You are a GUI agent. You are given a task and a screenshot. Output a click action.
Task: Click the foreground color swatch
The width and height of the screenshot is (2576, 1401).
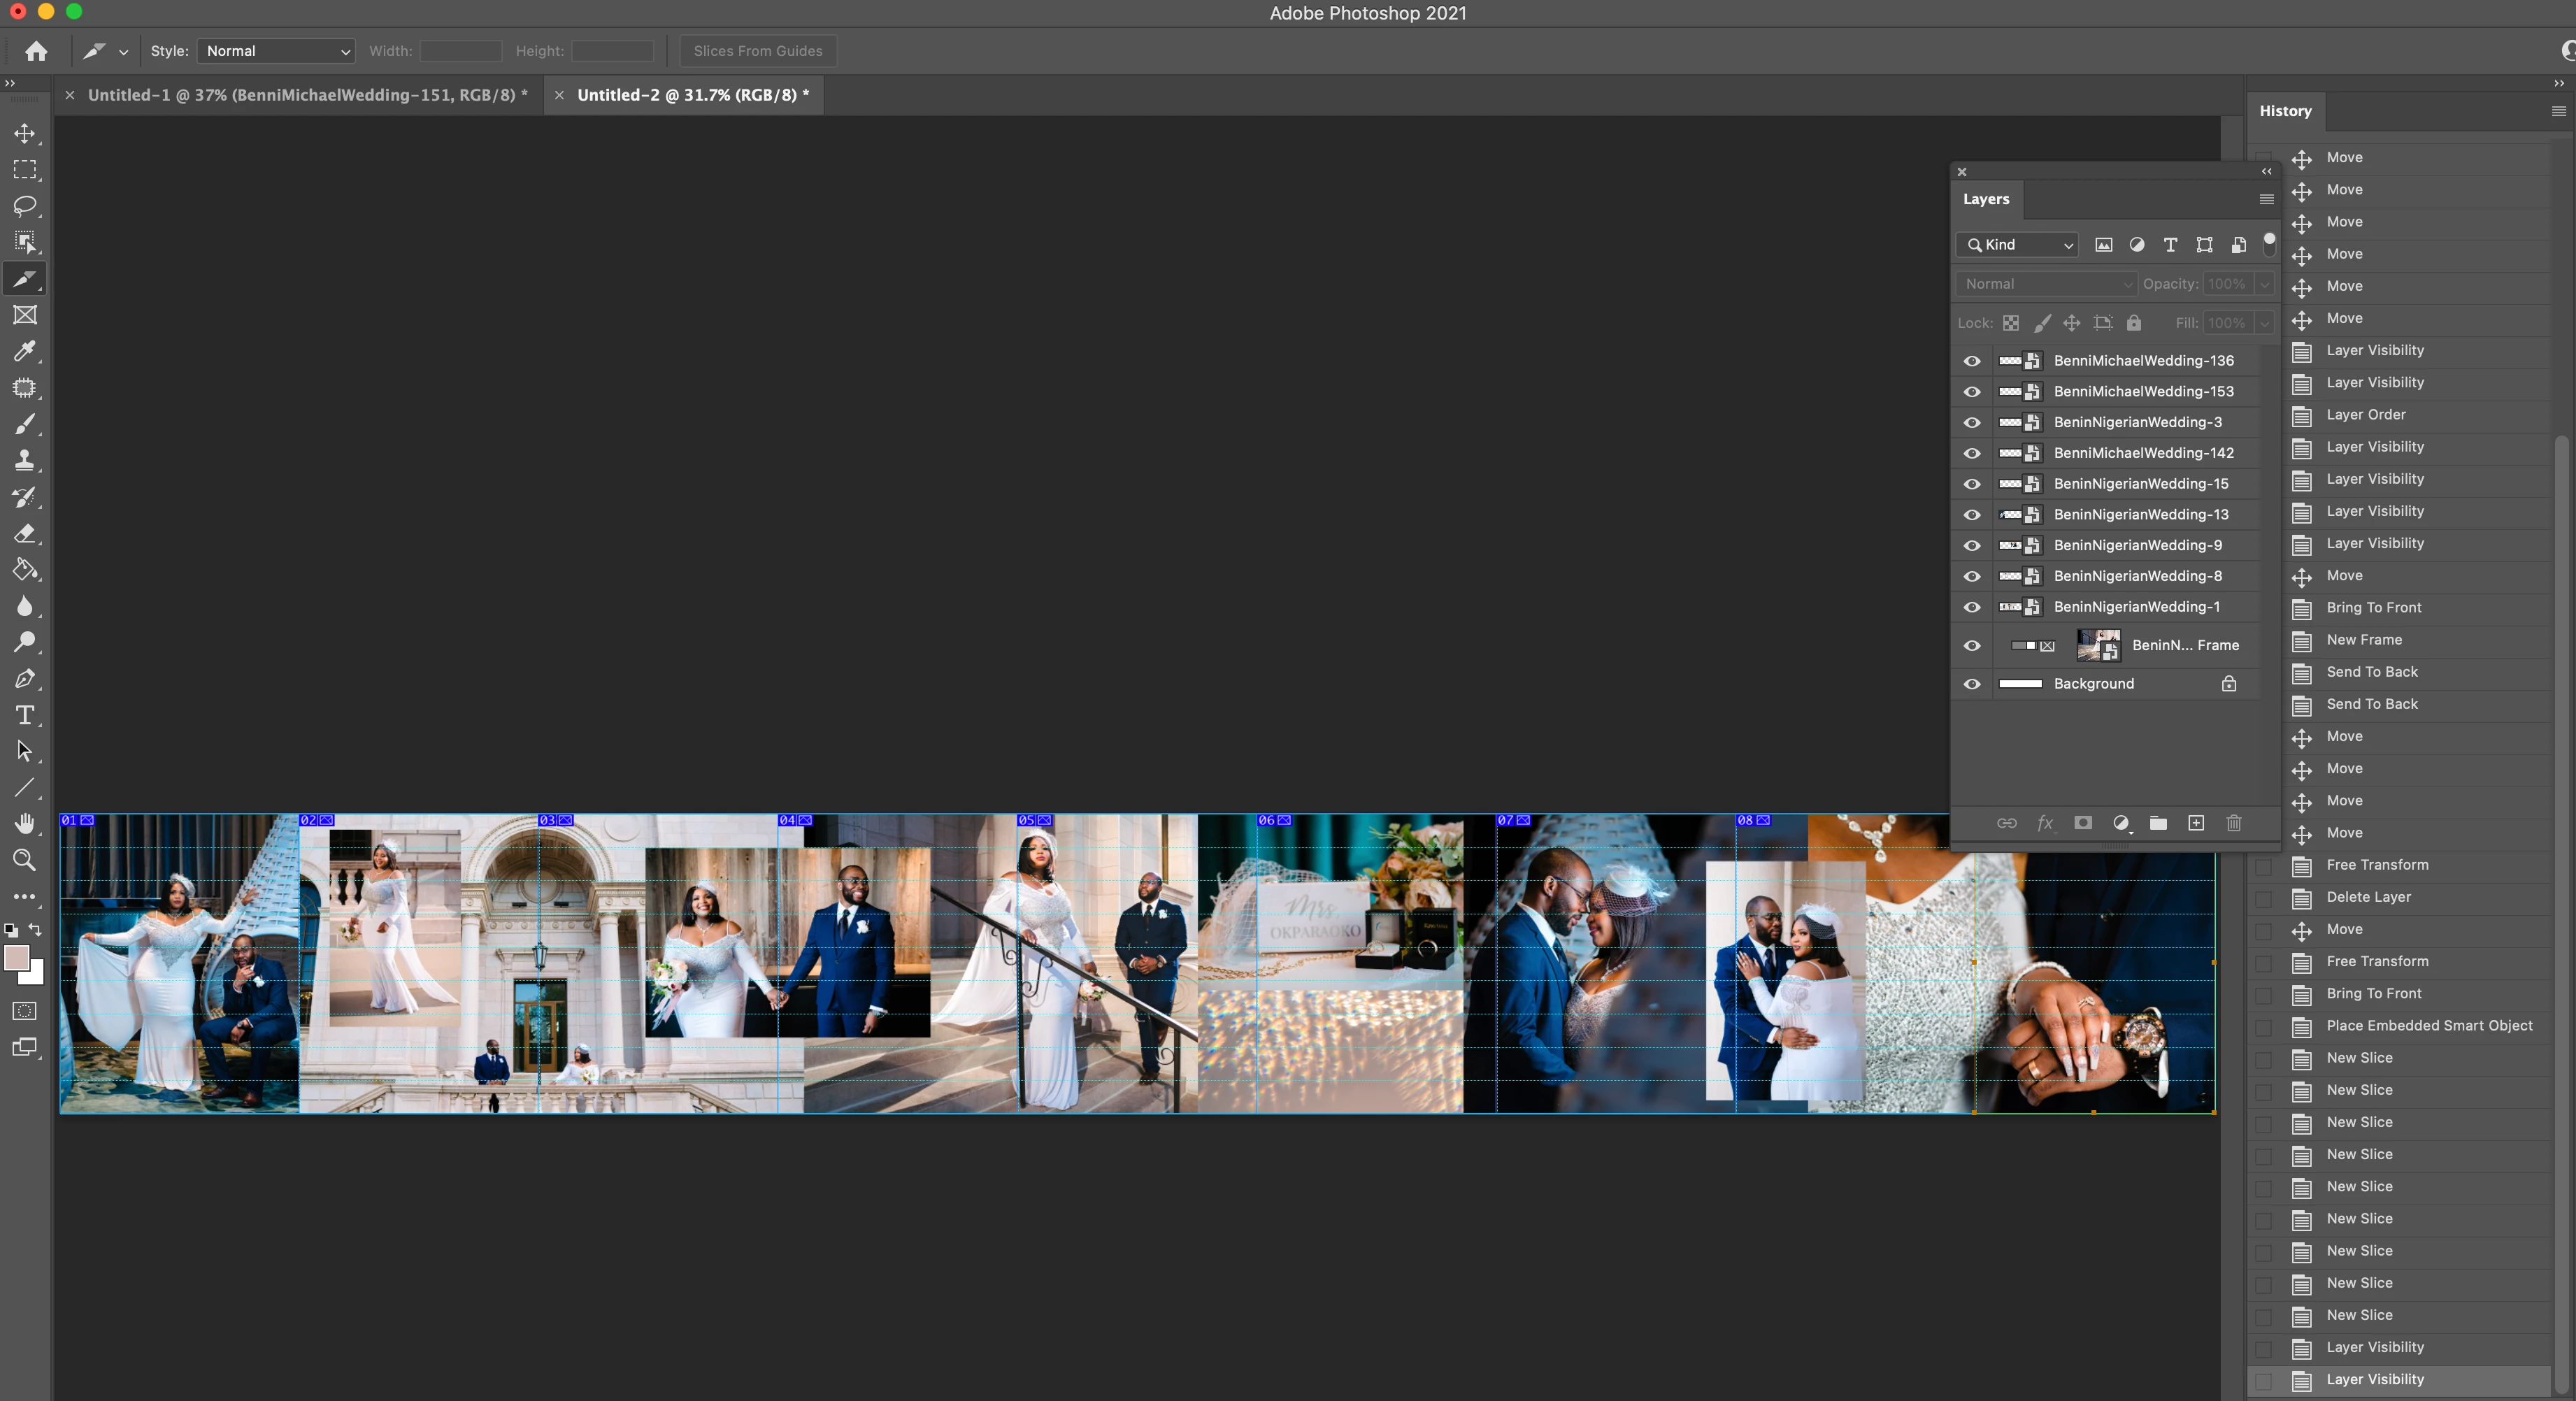coord(17,958)
